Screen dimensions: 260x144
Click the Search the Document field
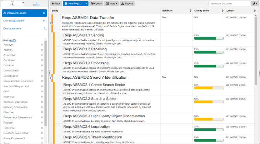click(x=229, y=3)
